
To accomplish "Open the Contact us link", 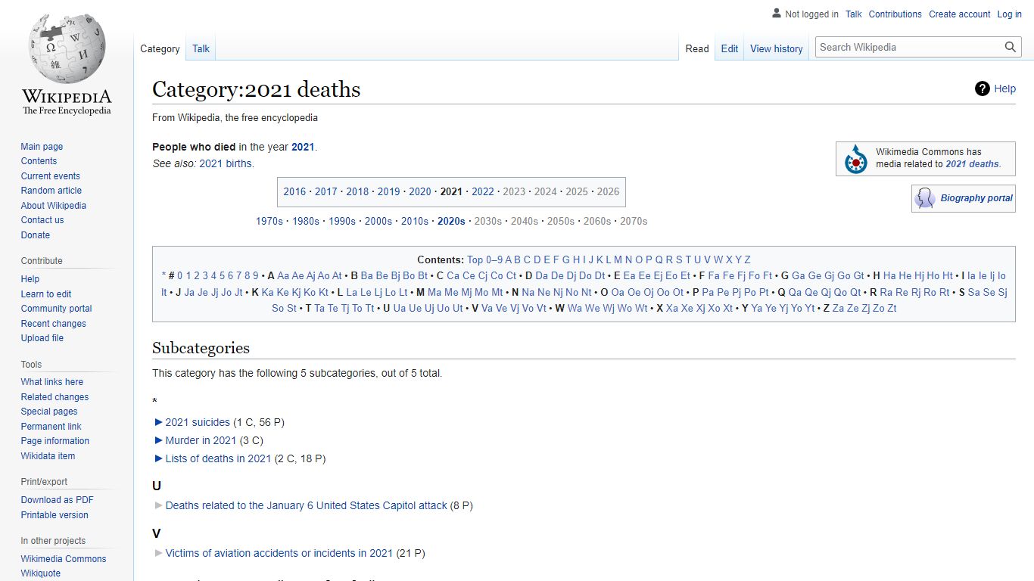I will [x=42, y=220].
